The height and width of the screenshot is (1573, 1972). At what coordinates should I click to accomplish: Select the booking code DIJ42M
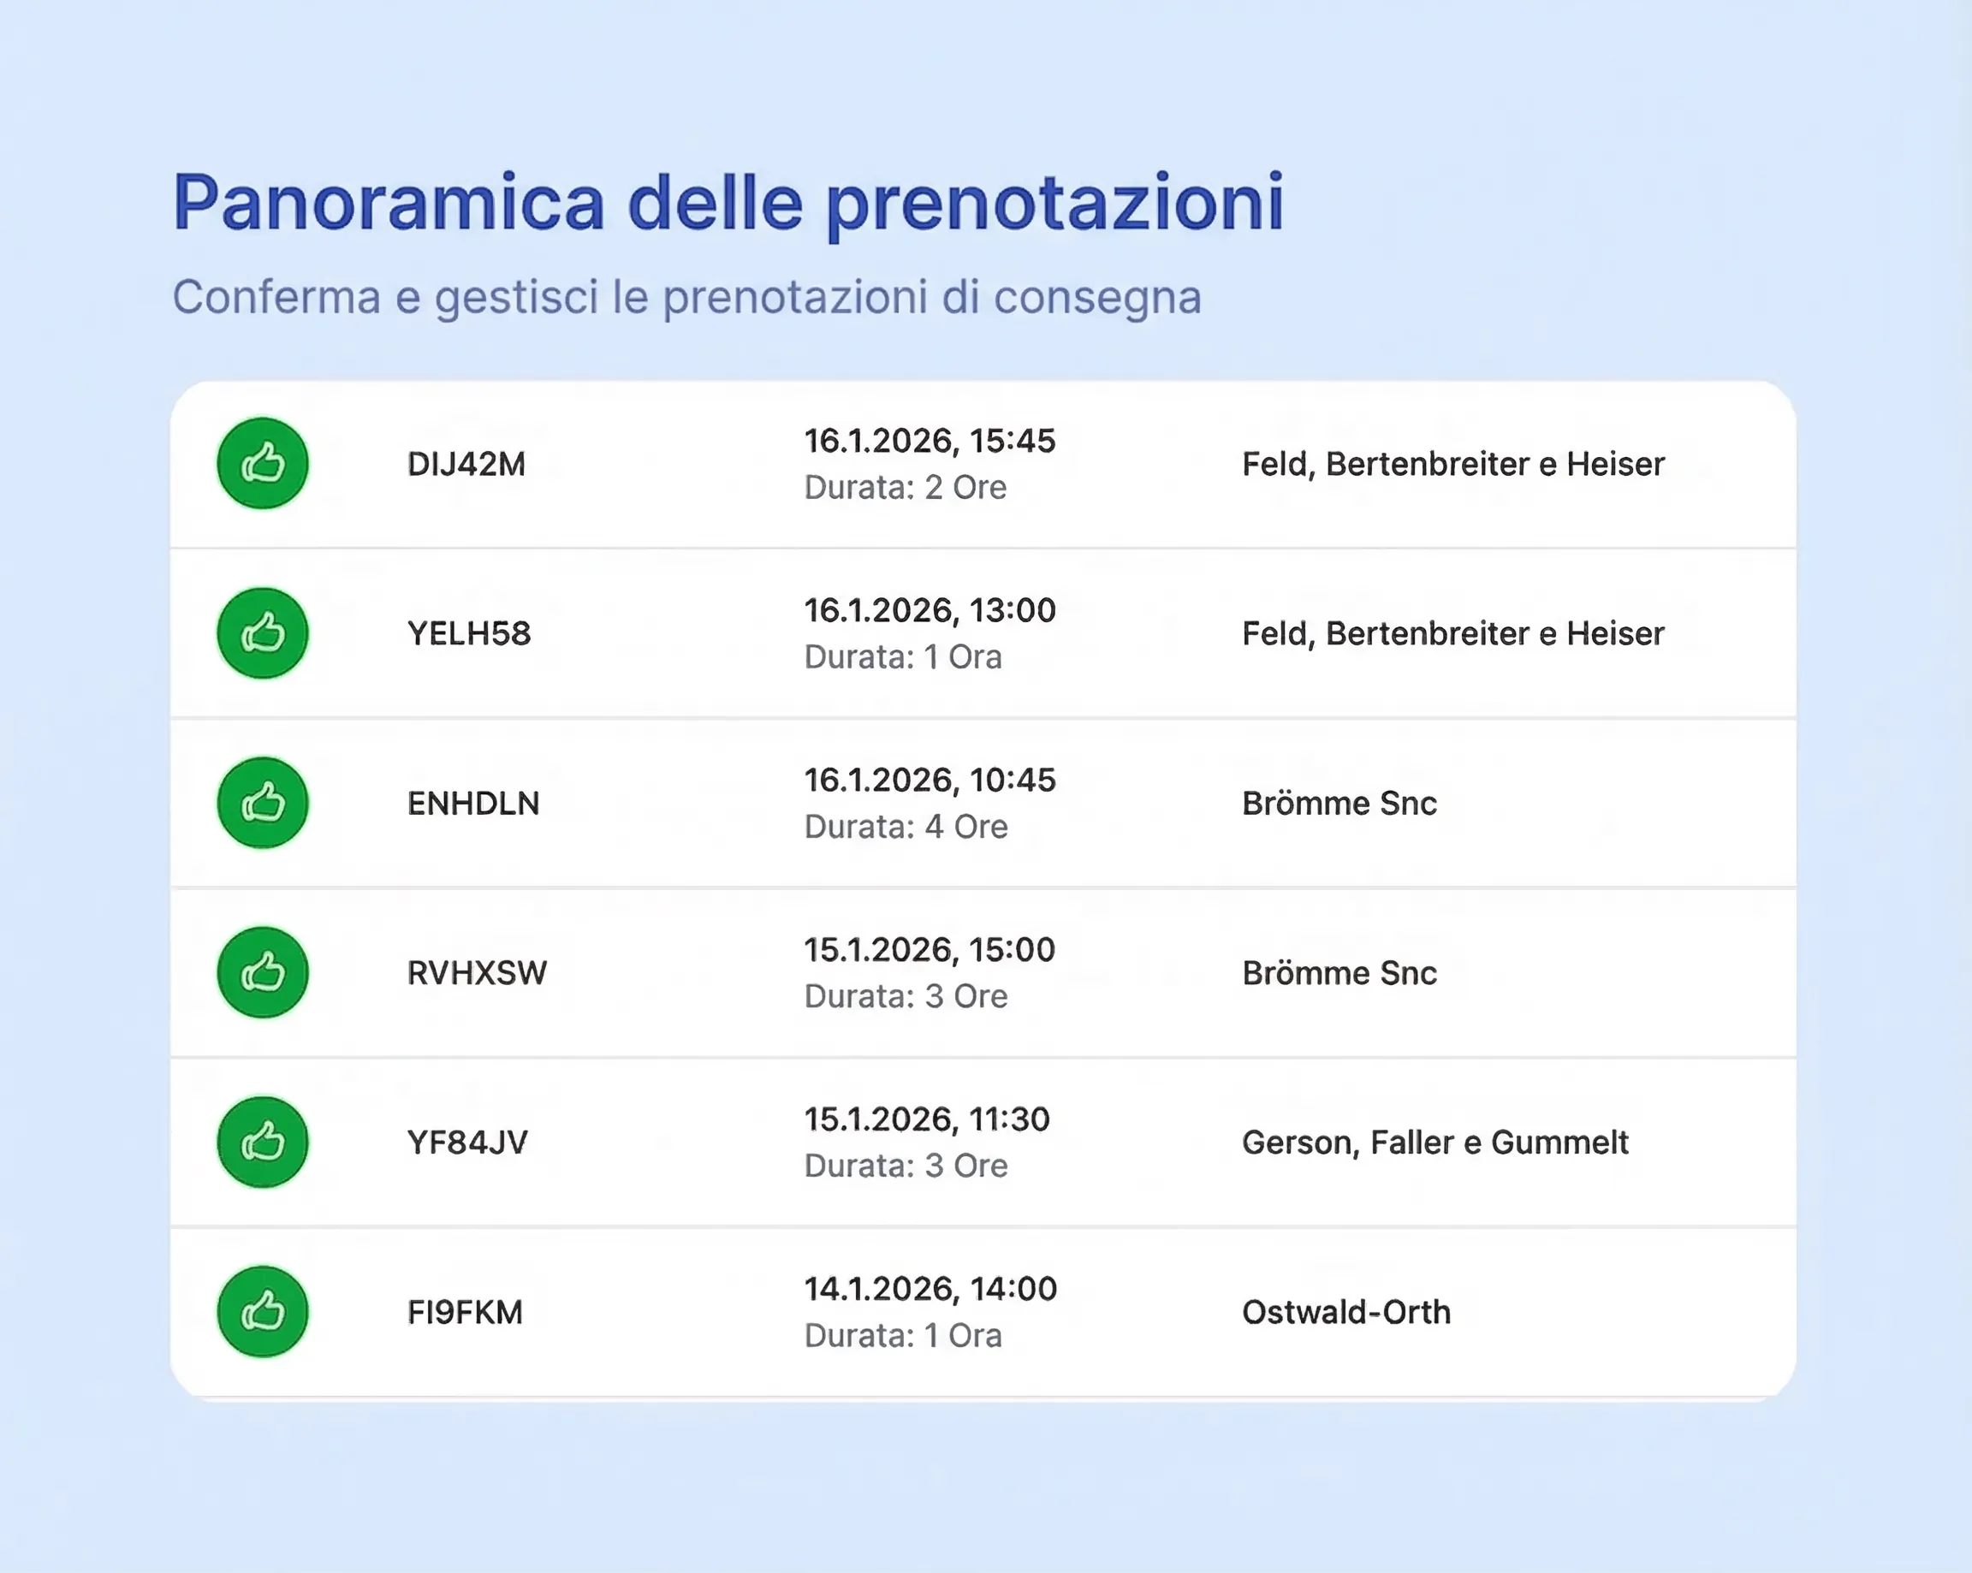(x=466, y=464)
